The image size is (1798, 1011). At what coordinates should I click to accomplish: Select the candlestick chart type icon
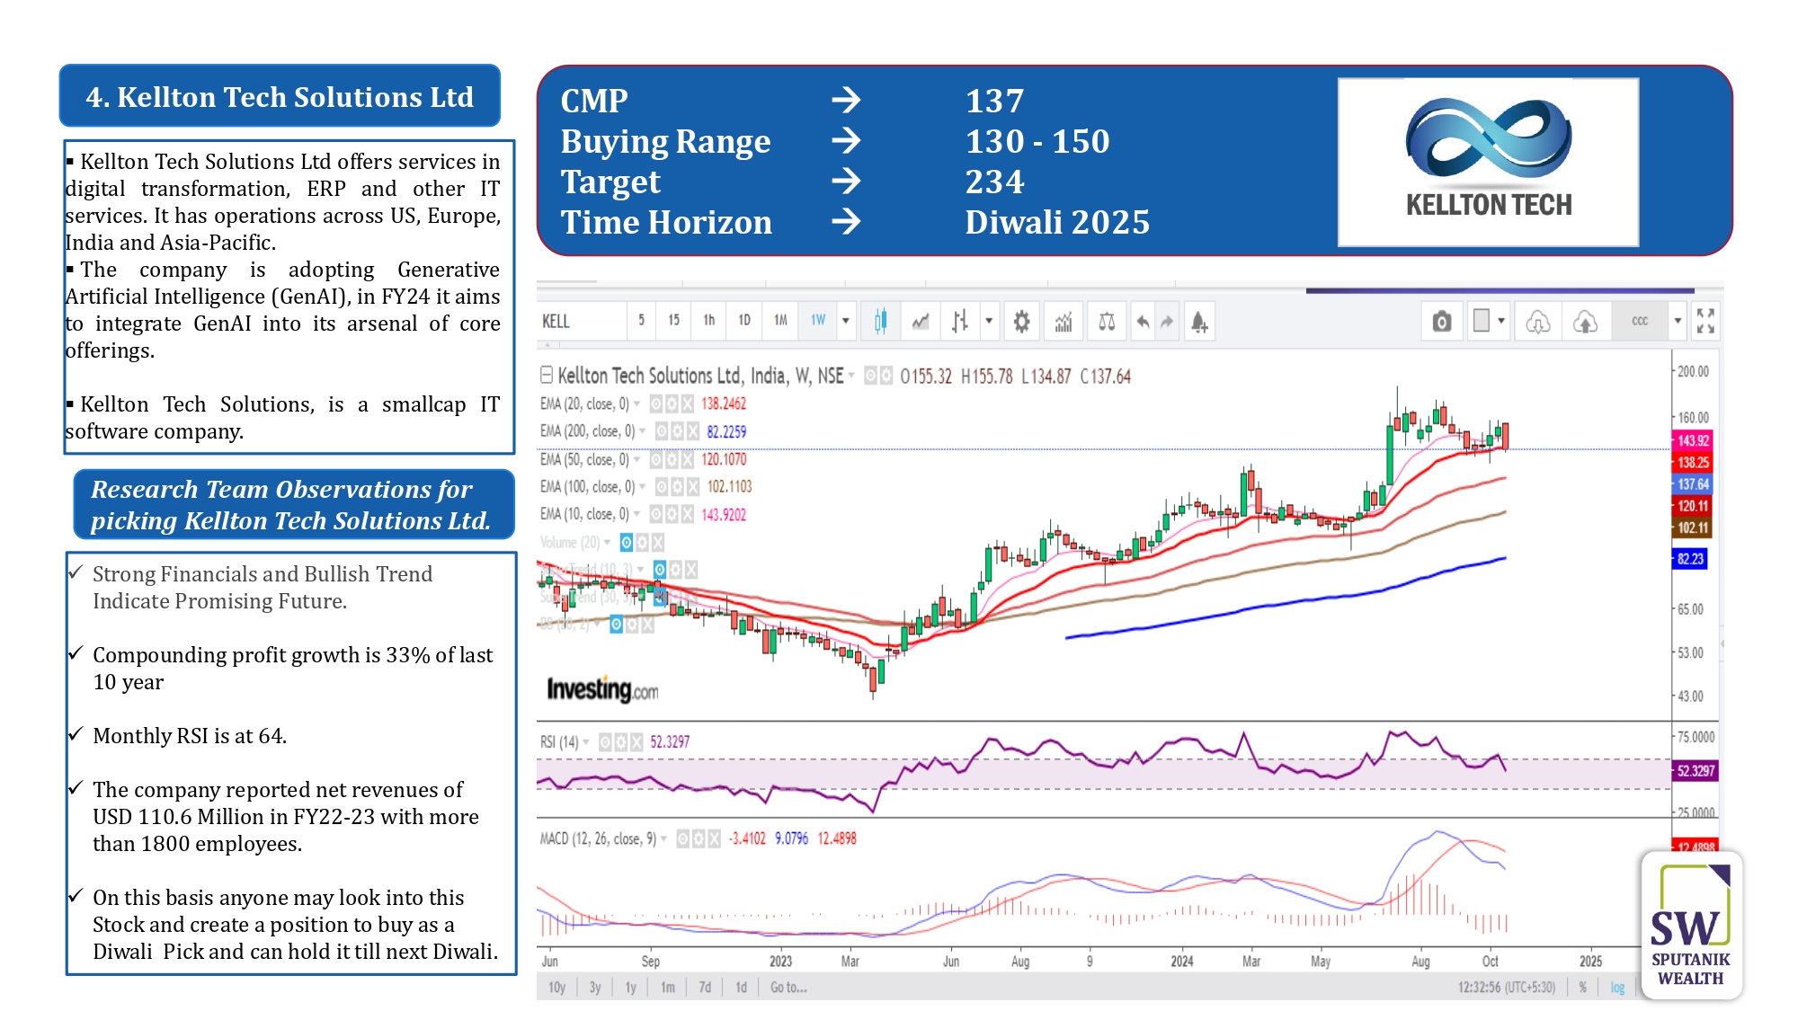tap(880, 321)
